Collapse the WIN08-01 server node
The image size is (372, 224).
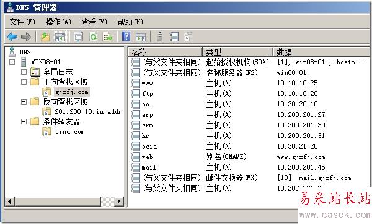tap(12, 62)
